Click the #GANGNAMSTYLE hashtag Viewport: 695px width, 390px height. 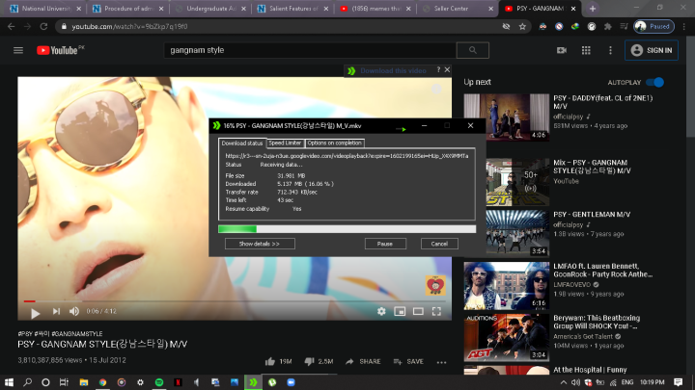[x=77, y=334]
